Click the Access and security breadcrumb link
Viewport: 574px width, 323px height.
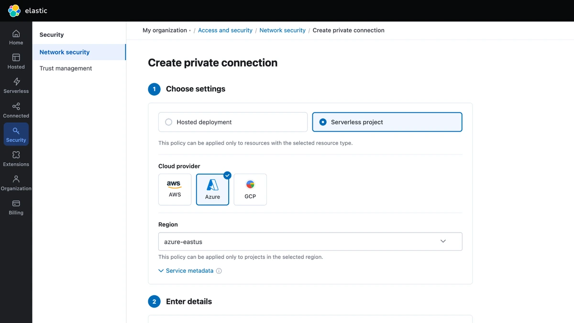(225, 30)
